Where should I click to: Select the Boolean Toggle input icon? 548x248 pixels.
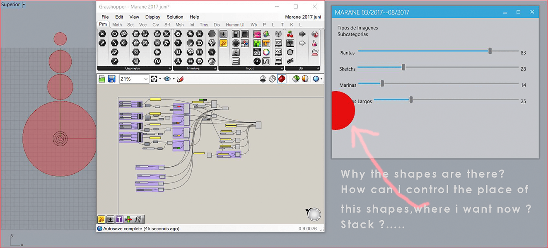236,34
